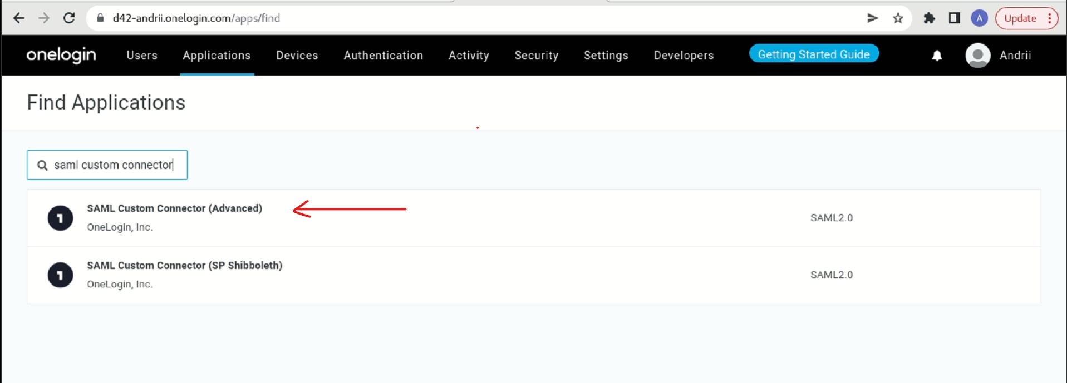Open the Security menu
1067x383 pixels.
click(x=536, y=56)
